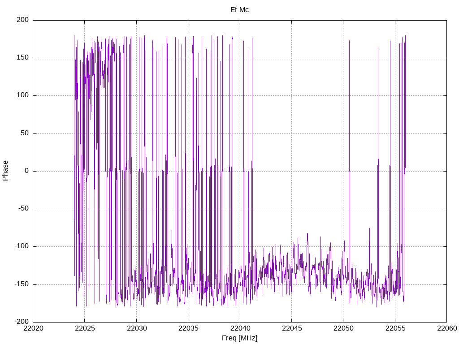Click the x-axis label Freq [MHz]

tap(239, 338)
